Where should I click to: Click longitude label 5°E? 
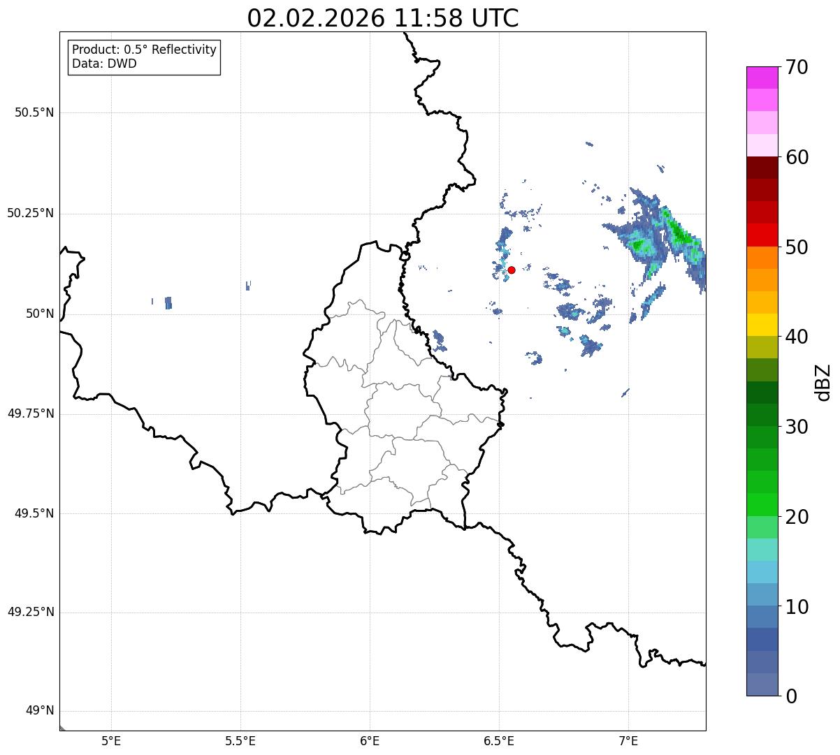[x=111, y=741]
